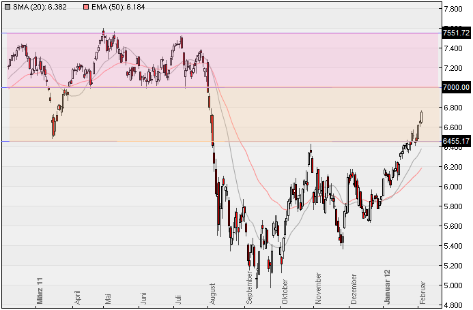473x310 pixels.
Task: Click the September date axis label
Action: point(249,288)
